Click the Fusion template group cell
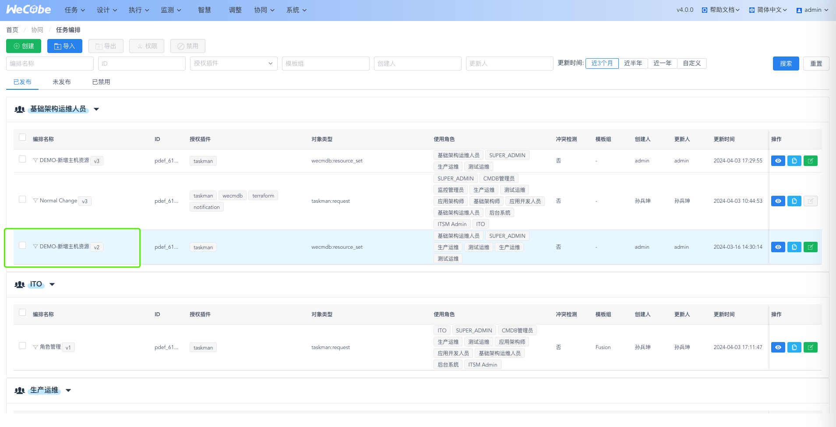Viewport: 836px width, 427px height. coord(603,347)
